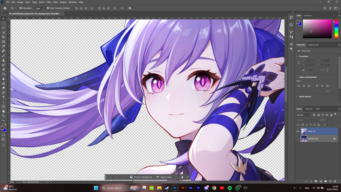The height and width of the screenshot is (192, 341).
Task: Open the Normal blending mode dropdown
Action: (x=307, y=120)
